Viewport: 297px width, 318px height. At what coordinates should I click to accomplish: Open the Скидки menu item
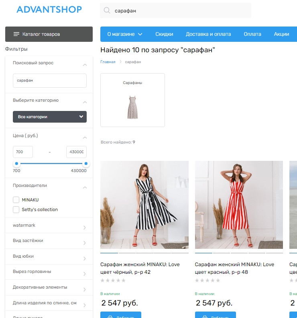(164, 34)
